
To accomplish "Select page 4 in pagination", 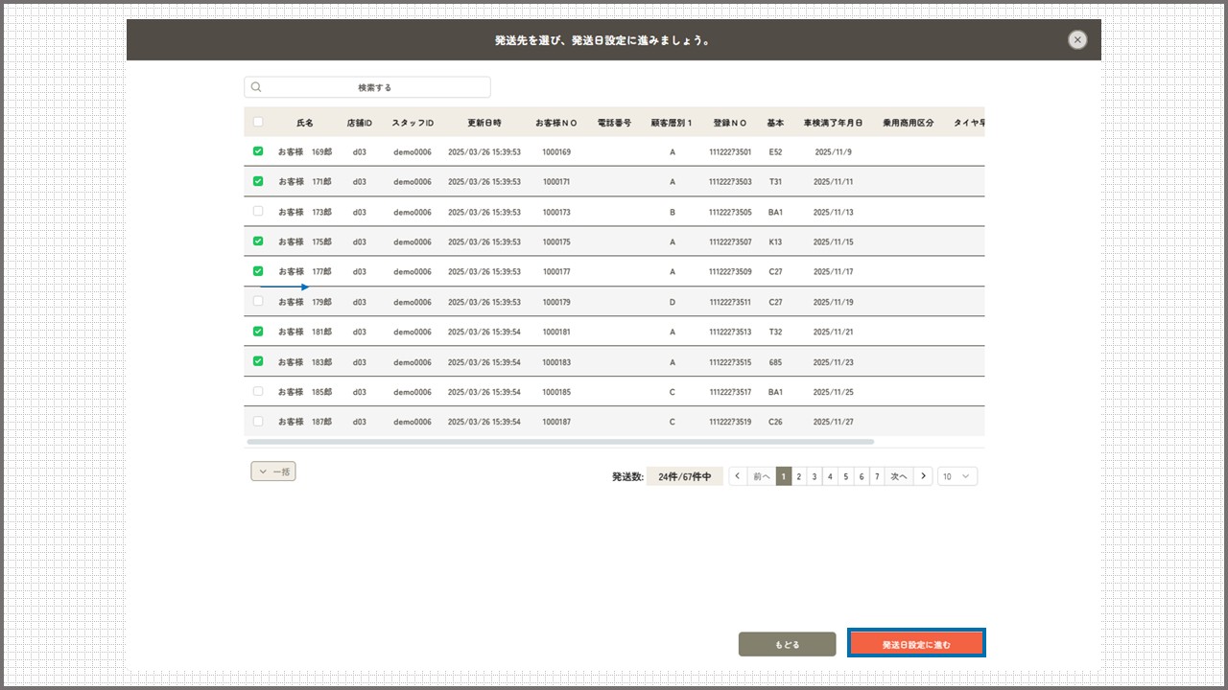I will pyautogui.click(x=830, y=476).
